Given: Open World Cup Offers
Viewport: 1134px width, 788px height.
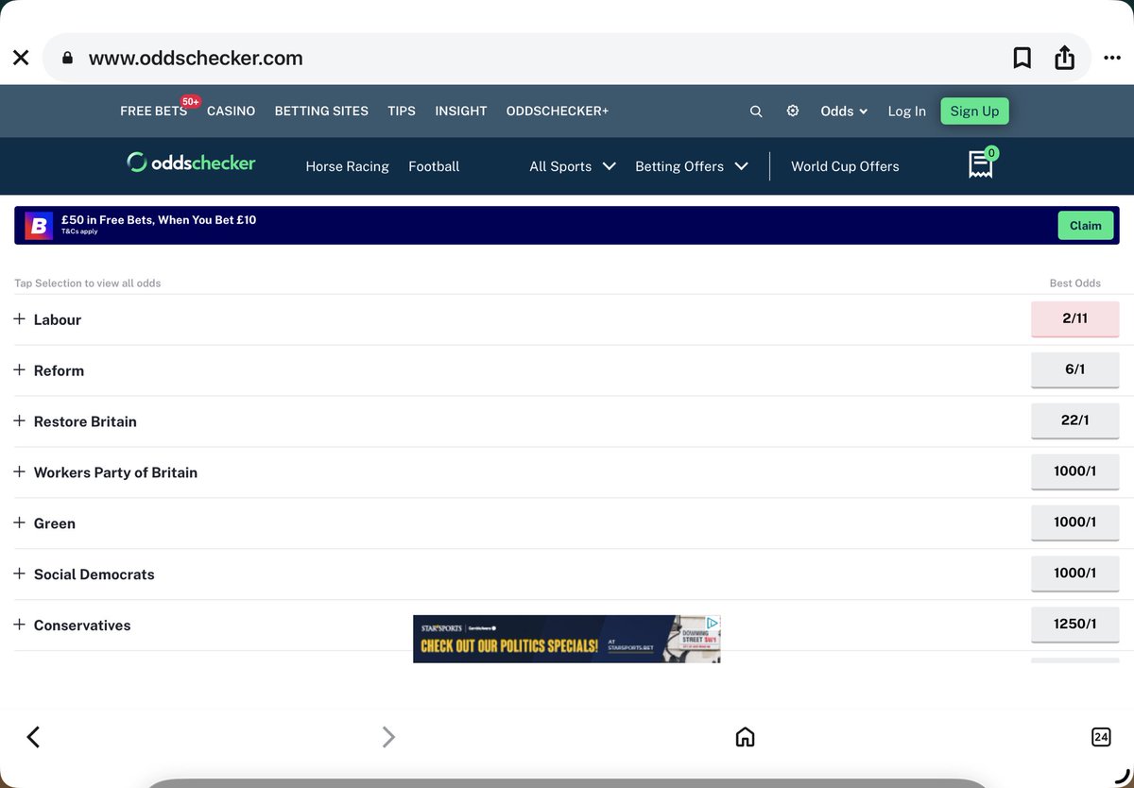Looking at the screenshot, I should [x=845, y=166].
